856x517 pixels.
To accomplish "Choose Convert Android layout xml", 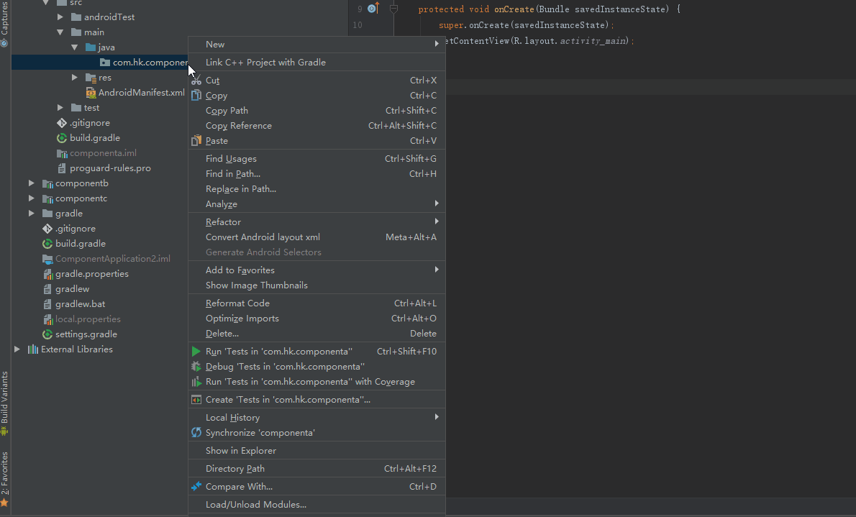I will (317, 237).
